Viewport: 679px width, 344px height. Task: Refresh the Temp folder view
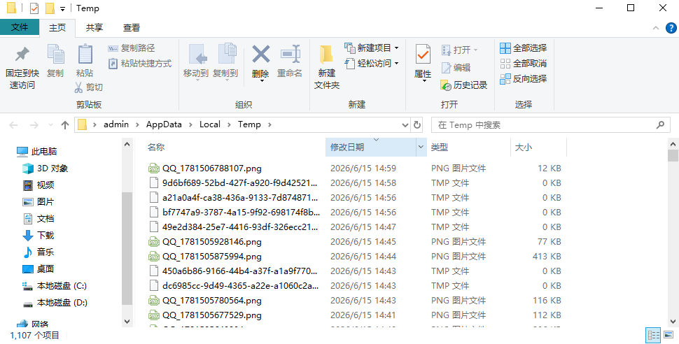click(x=417, y=125)
